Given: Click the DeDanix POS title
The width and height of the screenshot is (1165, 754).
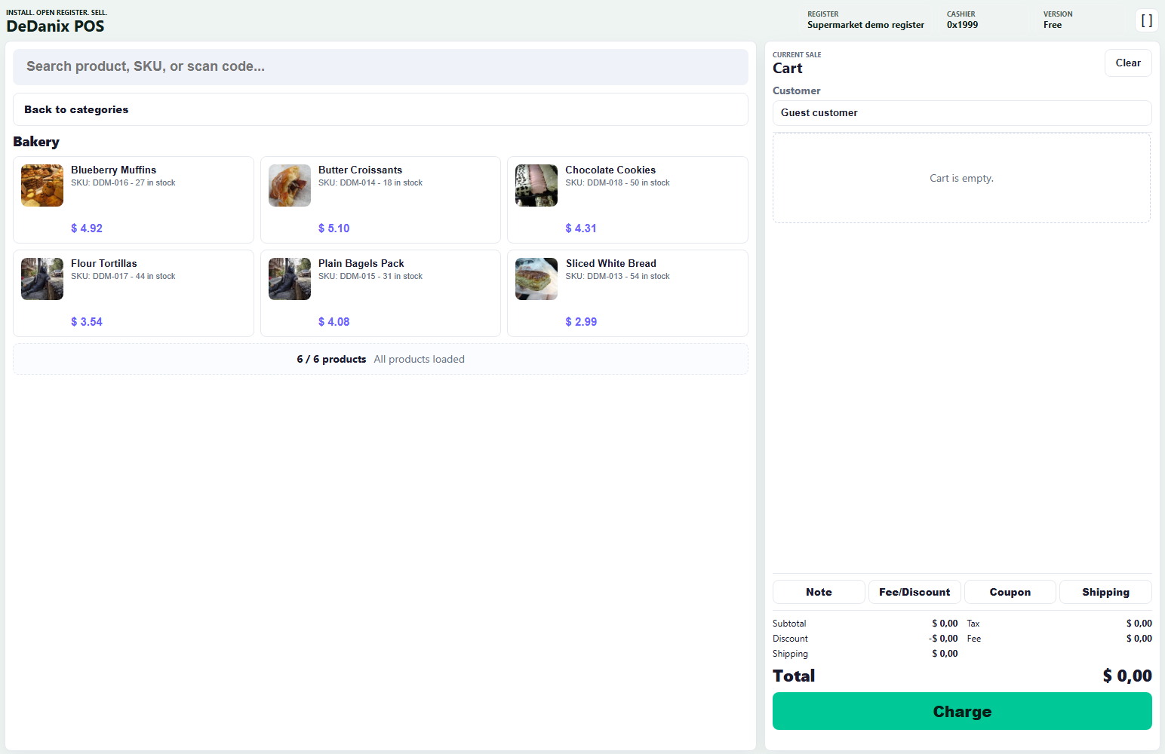Looking at the screenshot, I should click(x=55, y=26).
